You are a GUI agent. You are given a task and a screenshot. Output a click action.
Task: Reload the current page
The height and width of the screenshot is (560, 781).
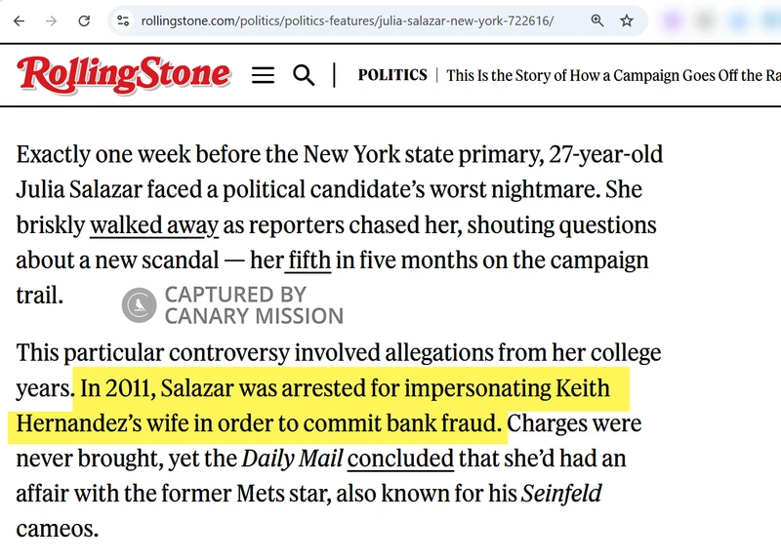pyautogui.click(x=85, y=20)
